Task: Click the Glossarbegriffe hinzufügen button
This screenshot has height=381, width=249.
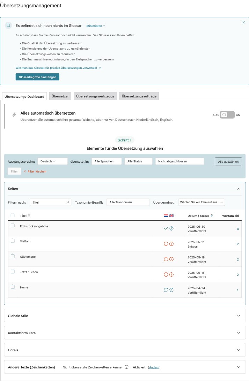Action: [x=38, y=77]
